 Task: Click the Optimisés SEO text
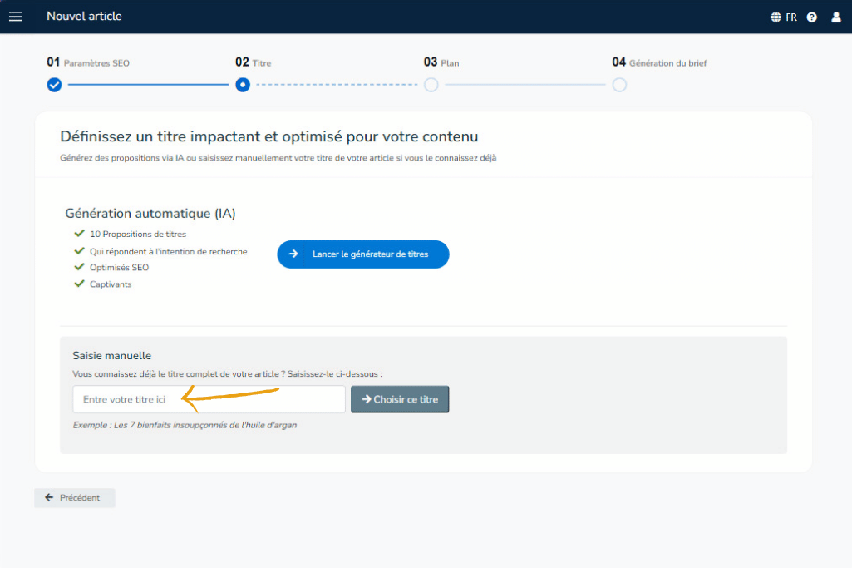pos(120,268)
